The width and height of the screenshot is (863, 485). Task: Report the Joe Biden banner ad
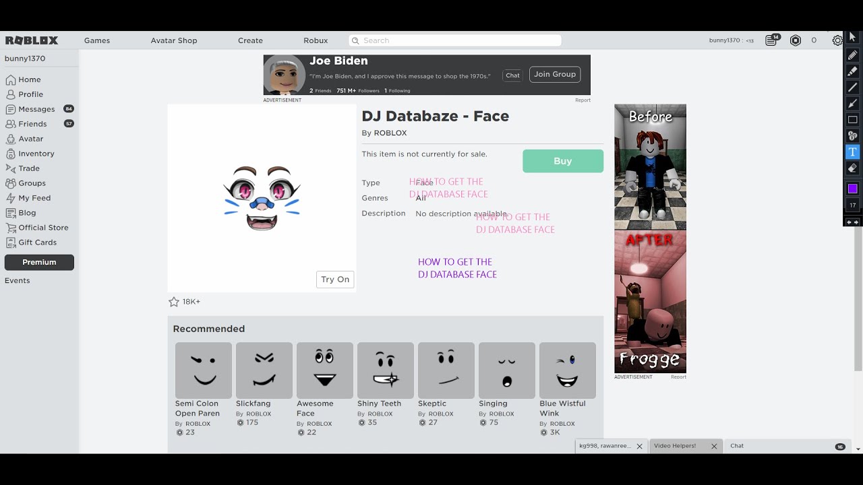coord(583,100)
